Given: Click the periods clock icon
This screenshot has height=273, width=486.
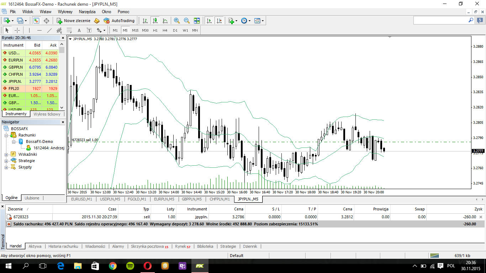Looking at the screenshot, I should (244, 21).
